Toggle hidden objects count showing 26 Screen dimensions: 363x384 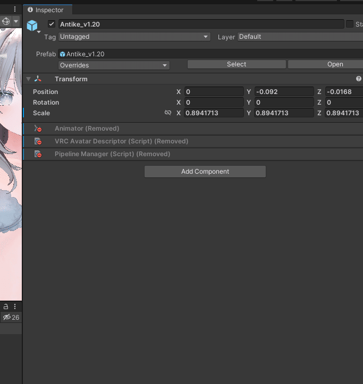pyautogui.click(x=11, y=318)
